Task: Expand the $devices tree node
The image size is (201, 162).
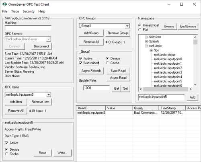Action: tap(146, 37)
